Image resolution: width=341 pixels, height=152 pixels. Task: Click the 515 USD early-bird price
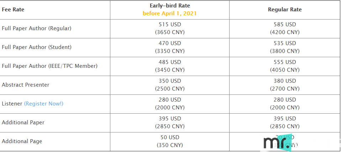(x=170, y=25)
